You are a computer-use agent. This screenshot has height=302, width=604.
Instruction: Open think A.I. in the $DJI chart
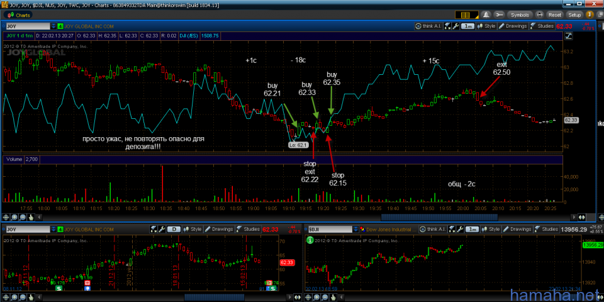(433, 229)
